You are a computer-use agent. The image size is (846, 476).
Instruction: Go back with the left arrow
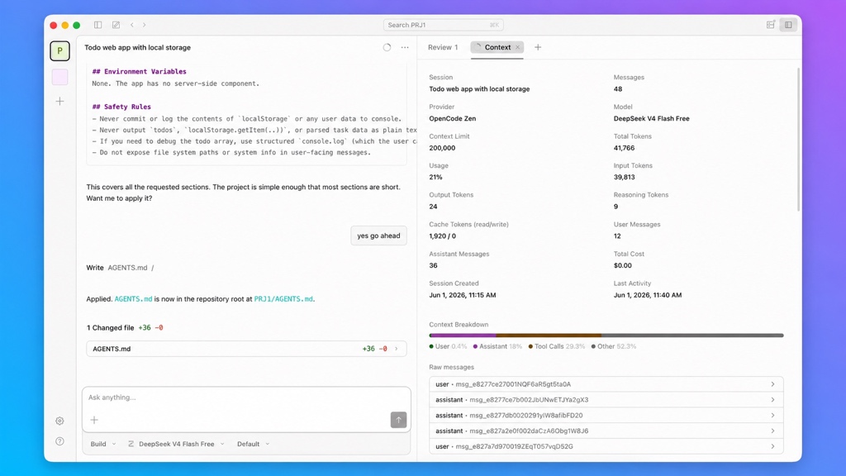(x=132, y=25)
